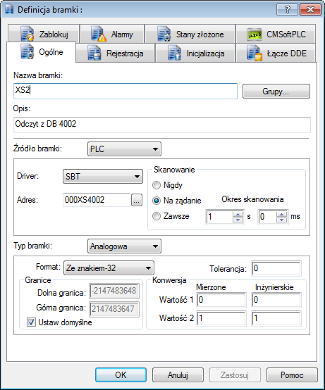
Task: Increase scan period milliseconds value
Action: tap(281, 214)
